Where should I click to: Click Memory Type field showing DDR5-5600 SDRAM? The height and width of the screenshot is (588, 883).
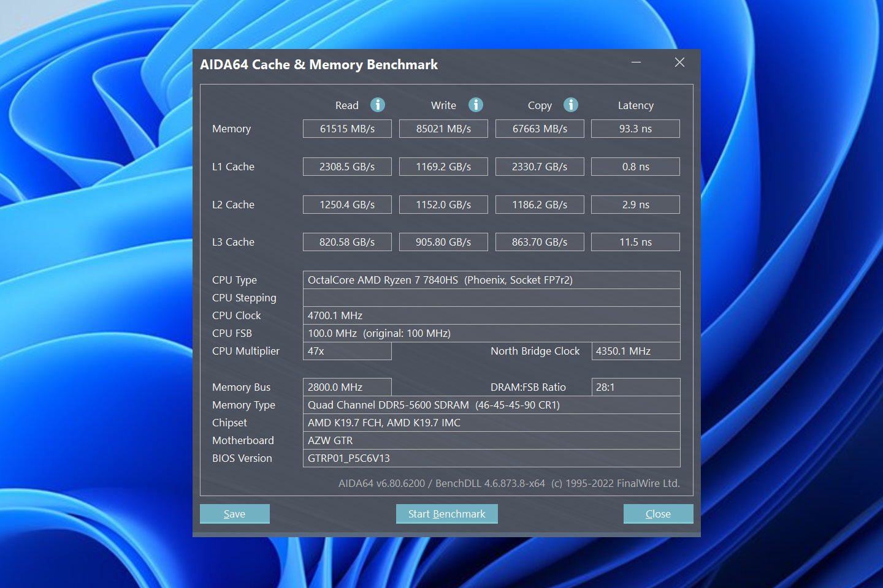[x=492, y=405]
